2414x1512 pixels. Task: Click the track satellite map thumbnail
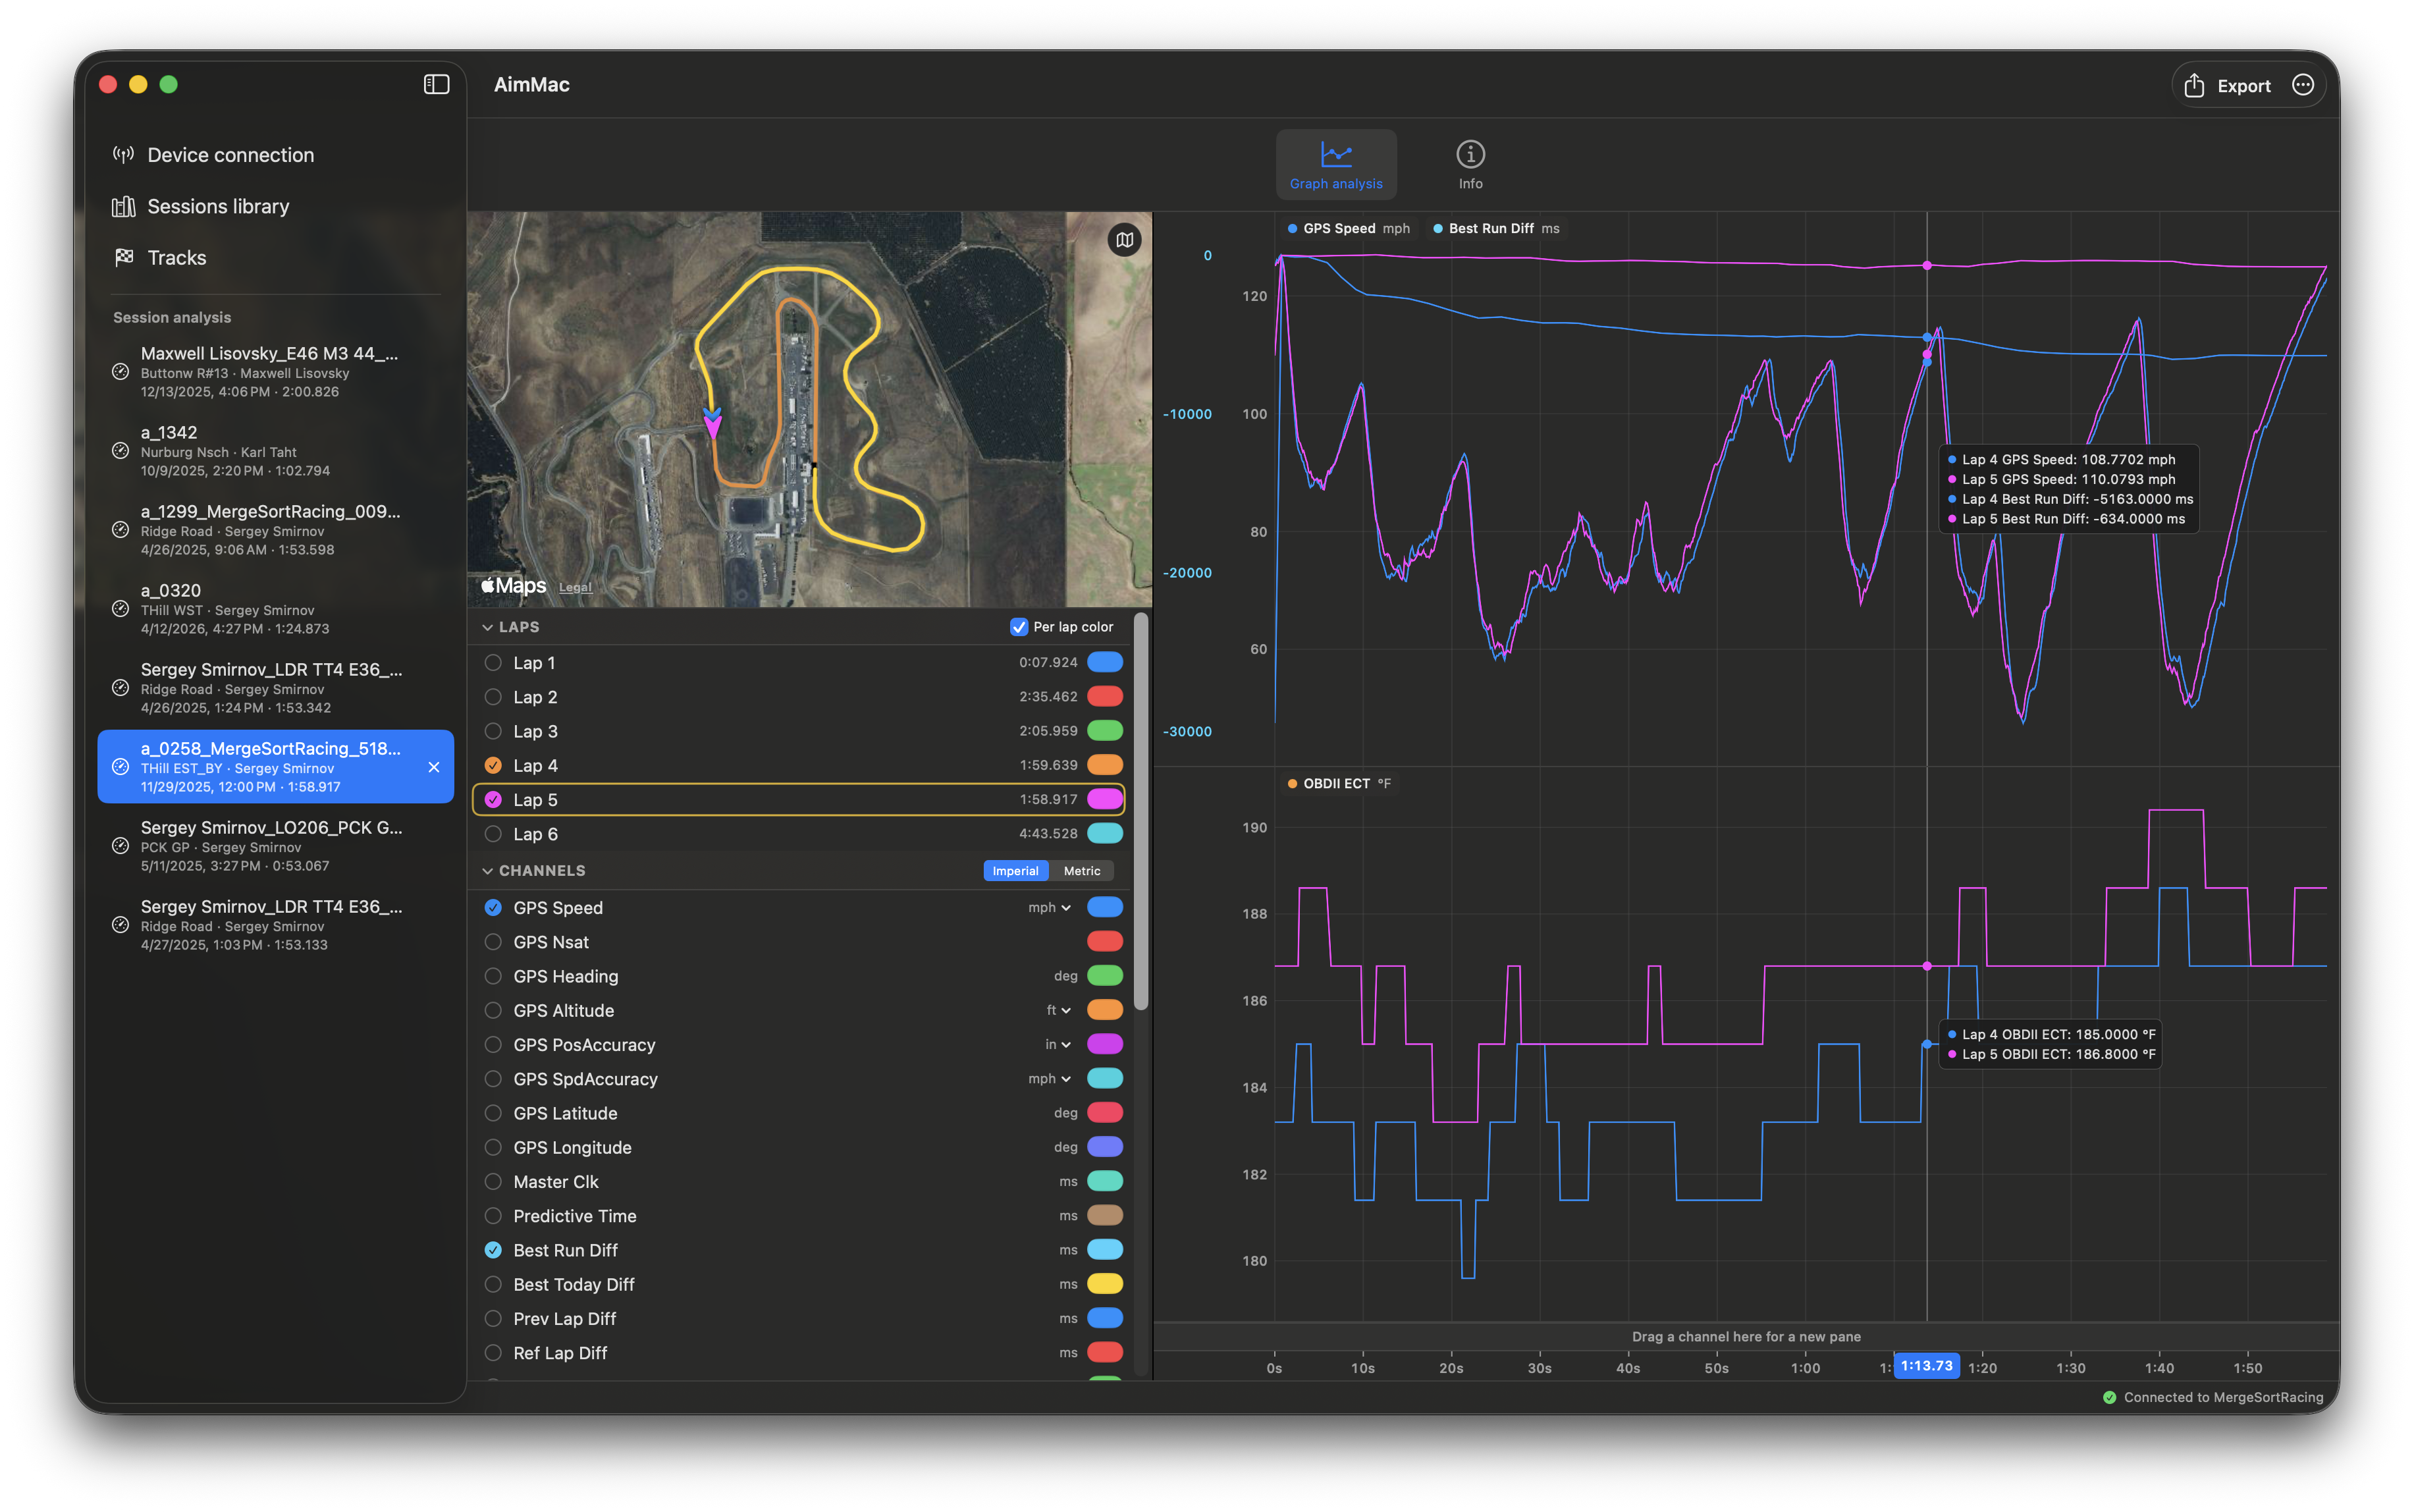coord(809,409)
